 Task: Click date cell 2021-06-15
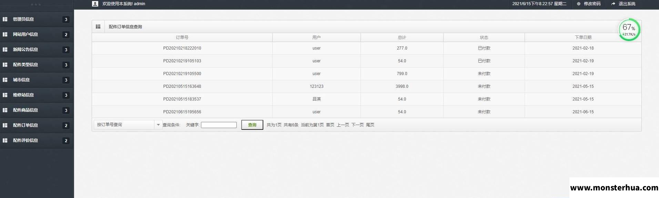tap(583, 112)
